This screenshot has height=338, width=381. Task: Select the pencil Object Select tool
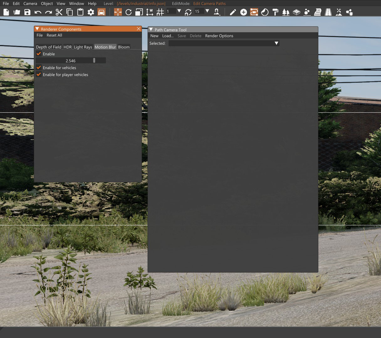[x=233, y=12]
